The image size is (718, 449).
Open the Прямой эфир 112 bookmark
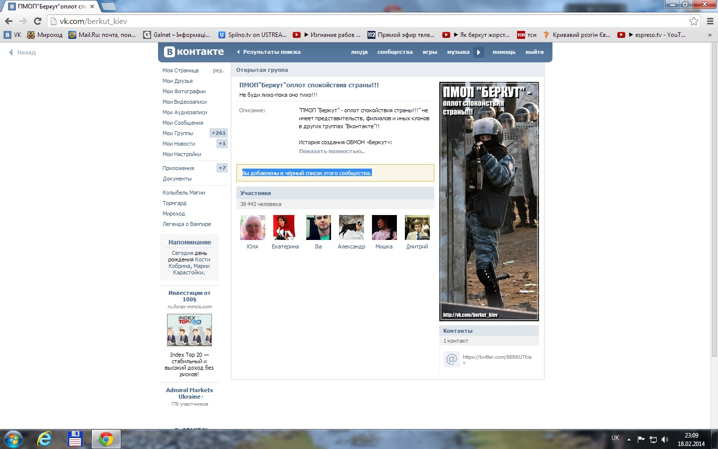[401, 35]
